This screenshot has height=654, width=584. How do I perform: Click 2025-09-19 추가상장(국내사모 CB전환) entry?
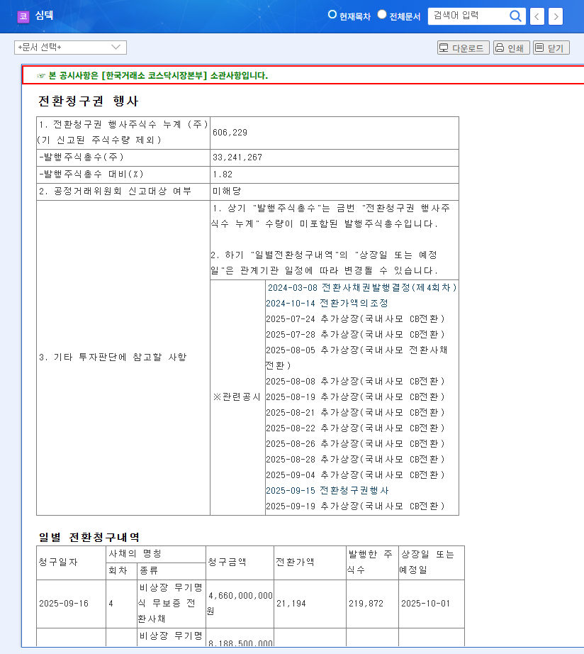(355, 506)
